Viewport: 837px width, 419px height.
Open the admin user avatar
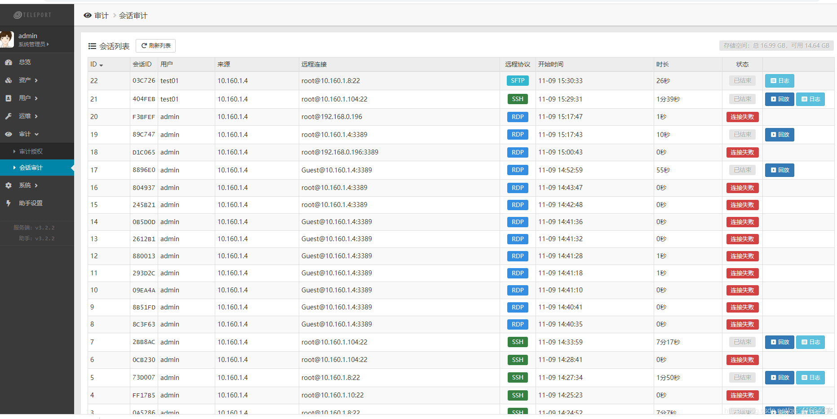(x=7, y=40)
